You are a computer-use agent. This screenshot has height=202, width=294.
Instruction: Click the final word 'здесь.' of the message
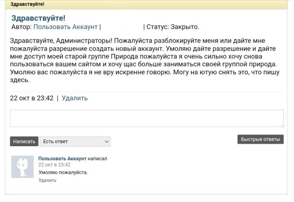coord(20,80)
